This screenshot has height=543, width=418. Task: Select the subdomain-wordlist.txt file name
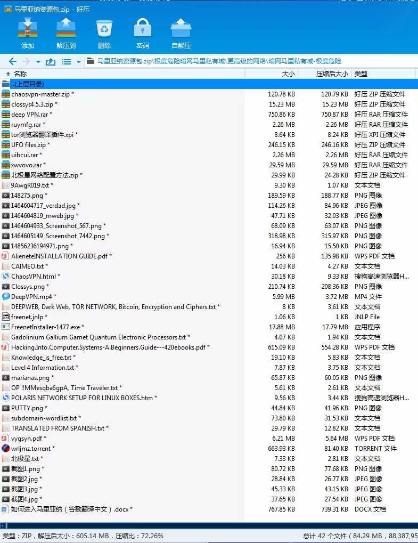(44, 418)
